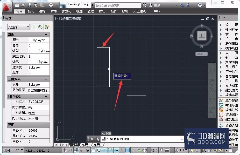The image size is (240, 155).
Task: Click the Plot printer icon
Action: [51, 5]
